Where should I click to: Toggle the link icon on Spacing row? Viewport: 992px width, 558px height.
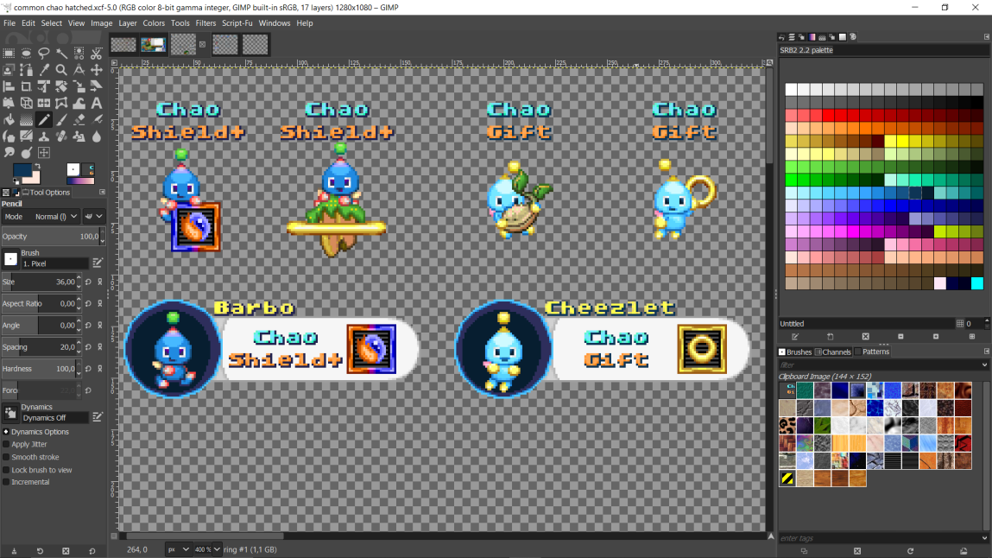pos(100,346)
